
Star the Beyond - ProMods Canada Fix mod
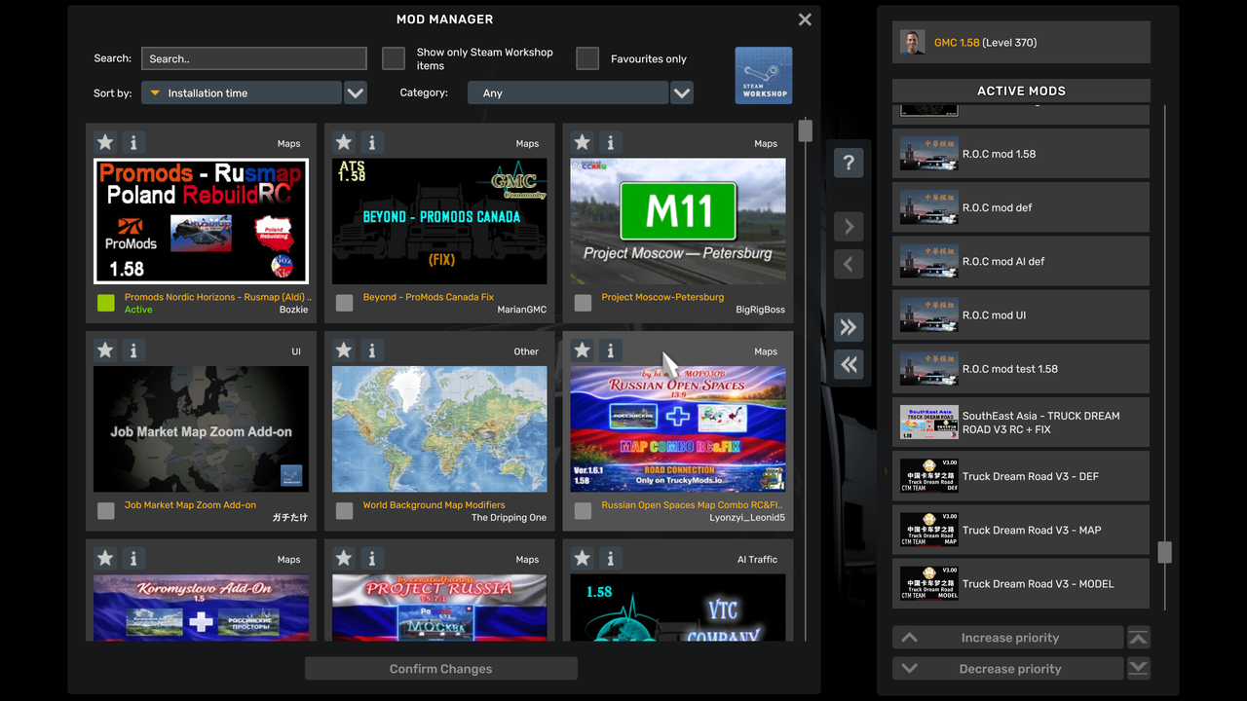click(x=344, y=142)
